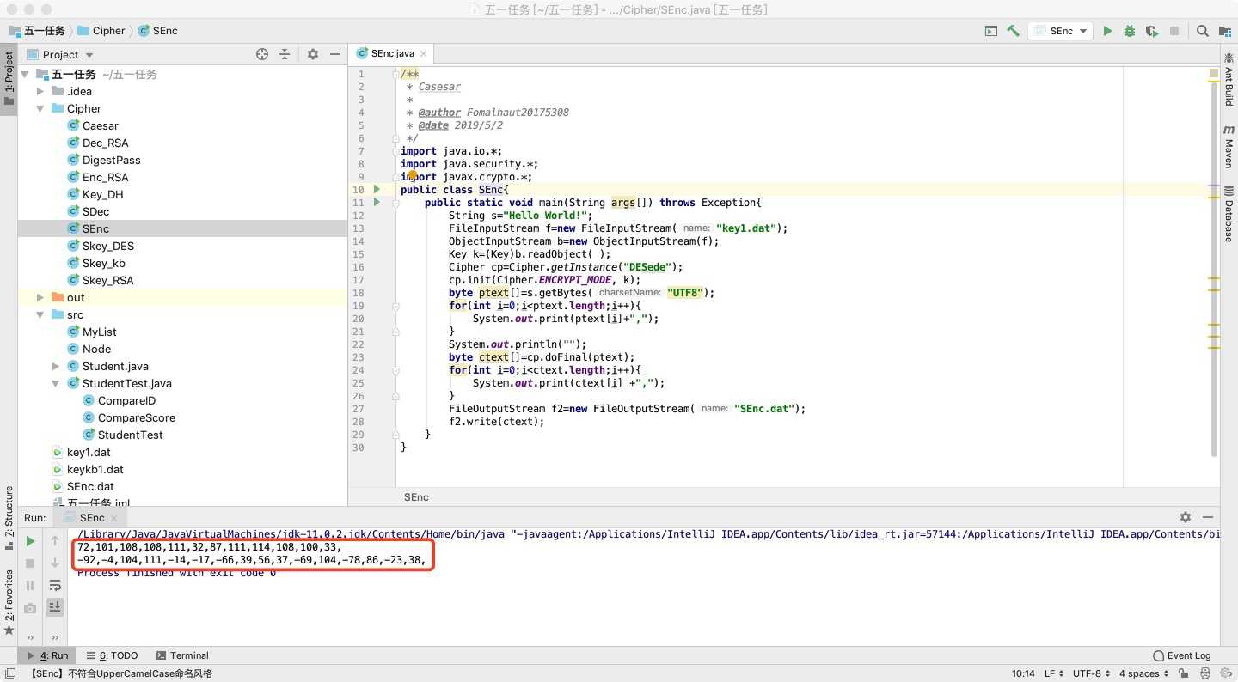Screen dimensions: 1238x682
Task: Click up-arrow in Run panel toolbar
Action: (55, 541)
